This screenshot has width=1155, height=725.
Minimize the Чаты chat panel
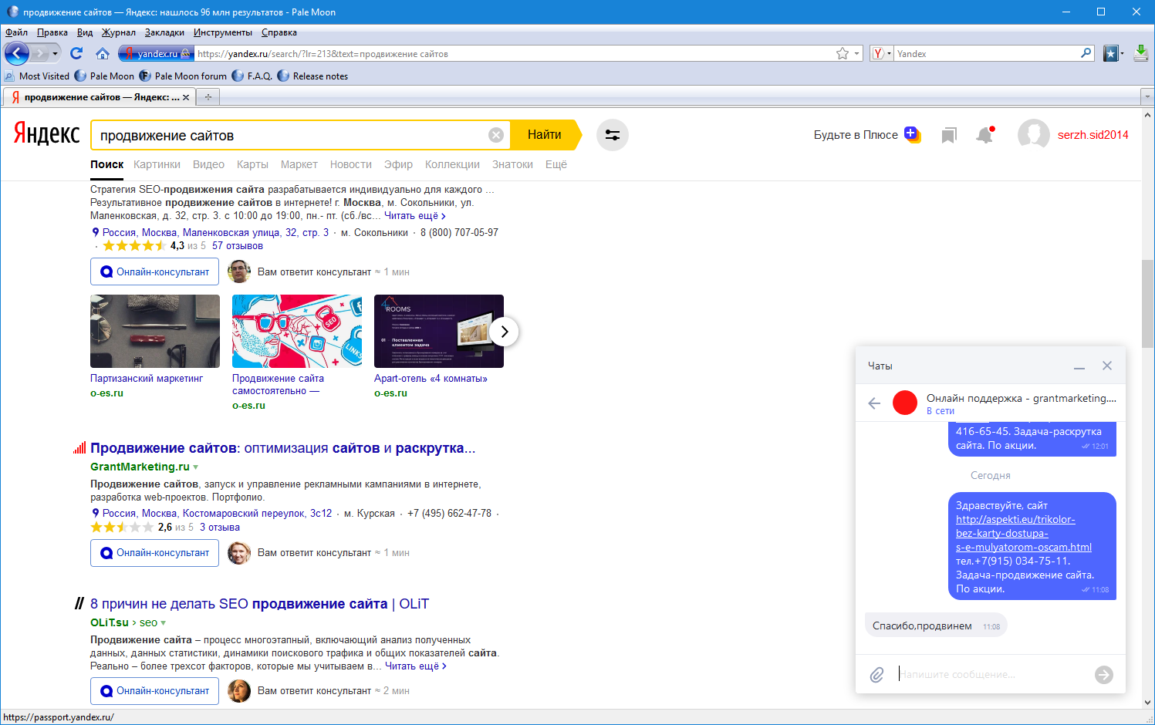(x=1079, y=366)
